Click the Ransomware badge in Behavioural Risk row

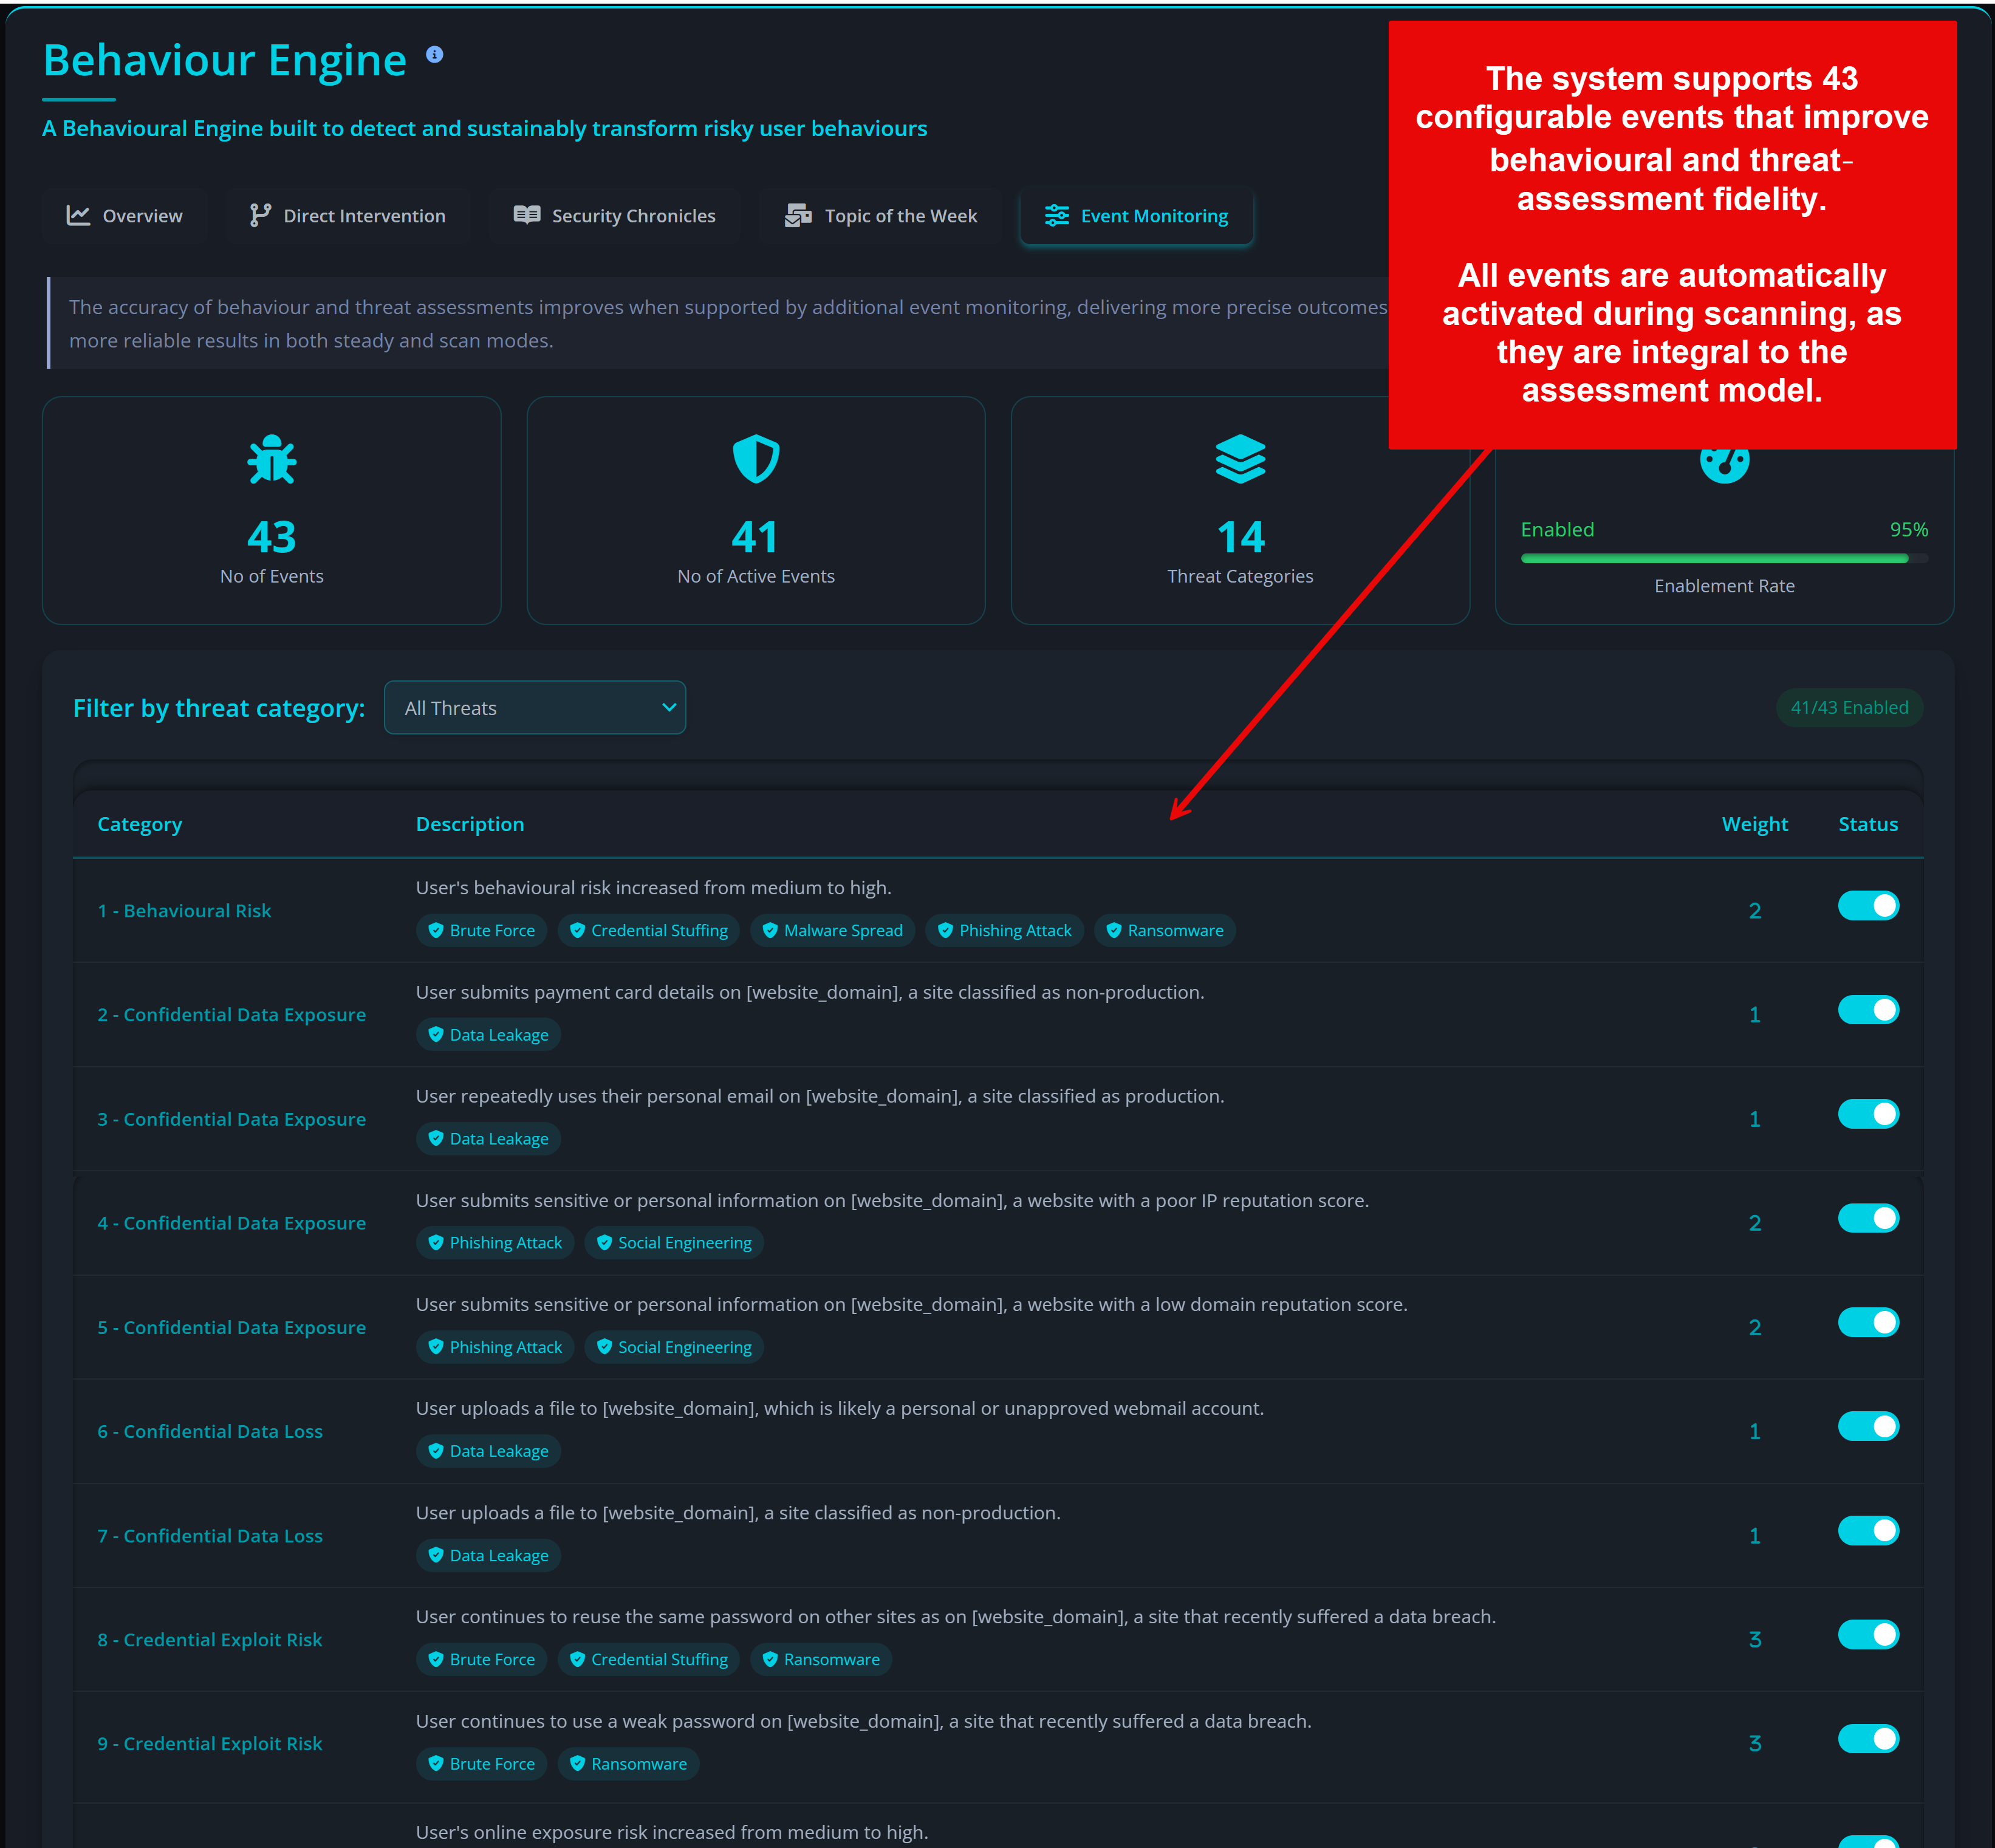pos(1164,930)
